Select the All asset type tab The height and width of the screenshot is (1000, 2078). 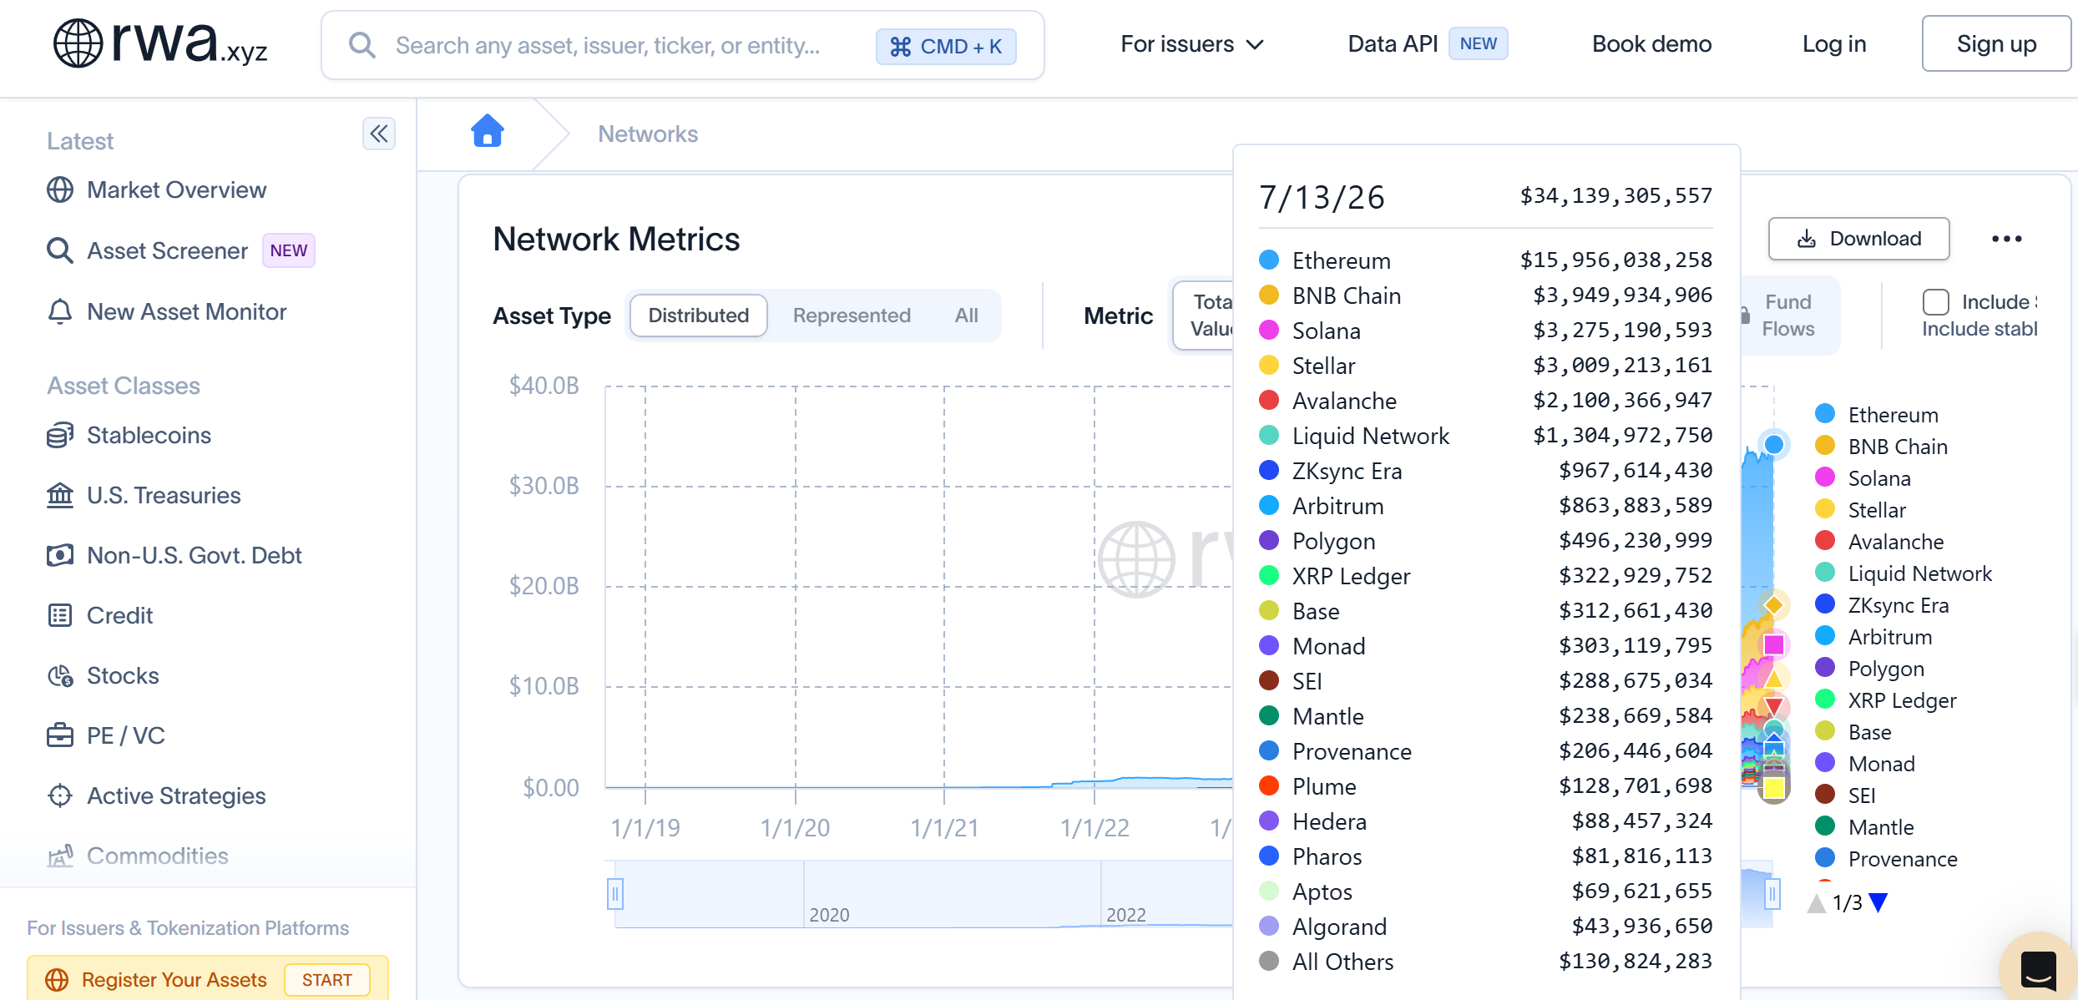pos(966,316)
